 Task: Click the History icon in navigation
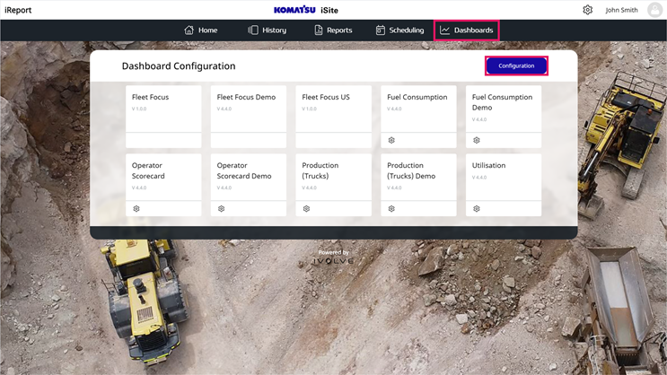point(252,31)
